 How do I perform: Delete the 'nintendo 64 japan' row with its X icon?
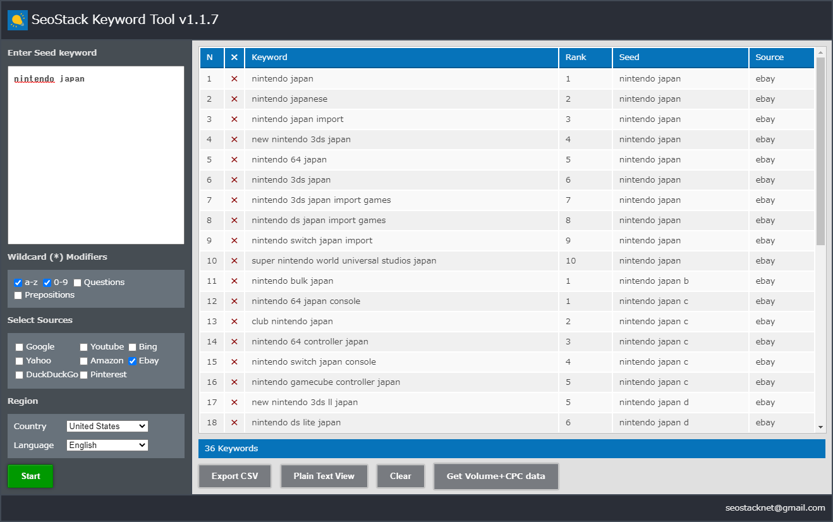click(x=234, y=160)
